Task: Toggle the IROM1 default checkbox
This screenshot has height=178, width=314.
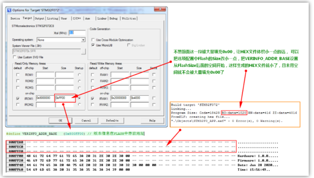Action: [x=18, y=98]
